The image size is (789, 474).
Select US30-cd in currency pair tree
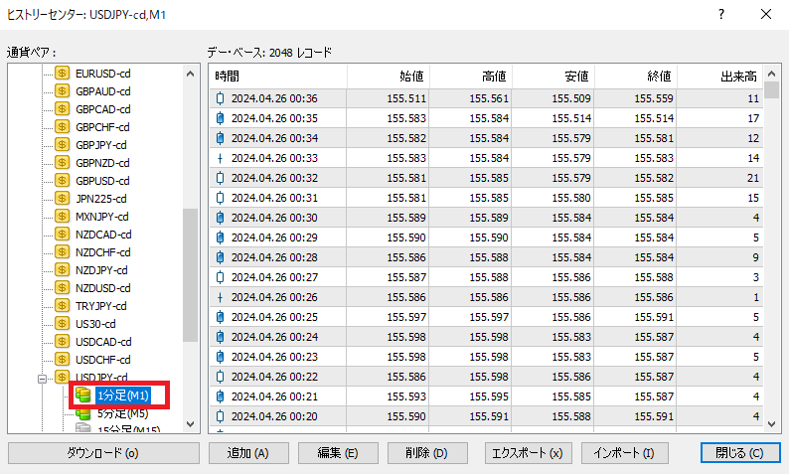[x=95, y=324]
